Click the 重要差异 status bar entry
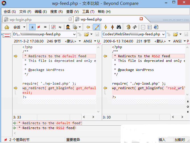 coord(73,140)
